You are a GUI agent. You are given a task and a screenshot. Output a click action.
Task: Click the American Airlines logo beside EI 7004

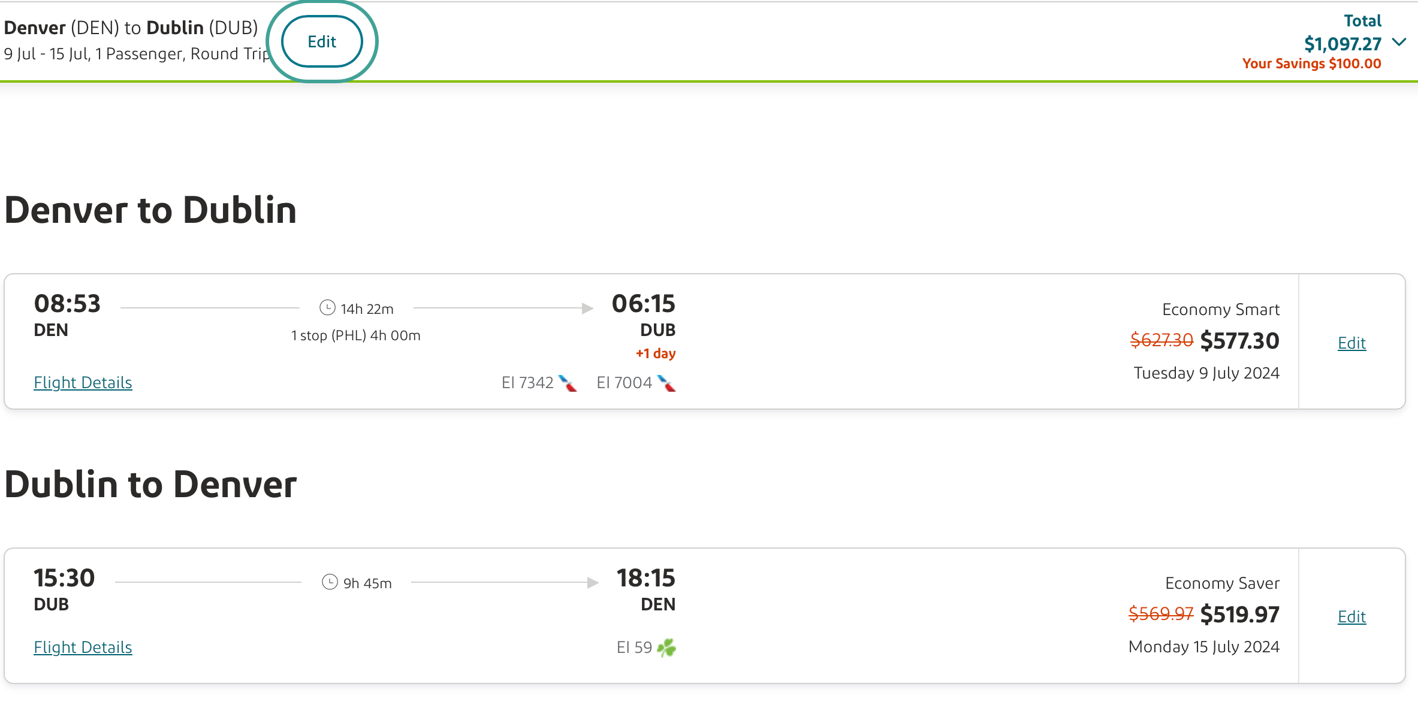coord(666,383)
